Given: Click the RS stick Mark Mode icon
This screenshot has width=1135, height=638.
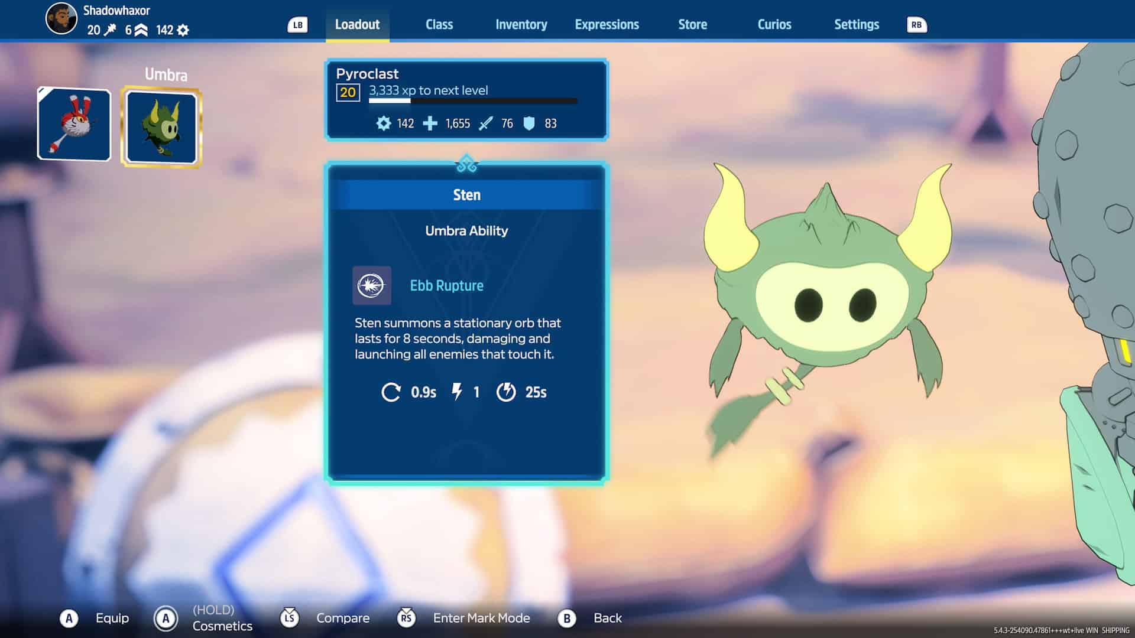Looking at the screenshot, I should point(406,618).
